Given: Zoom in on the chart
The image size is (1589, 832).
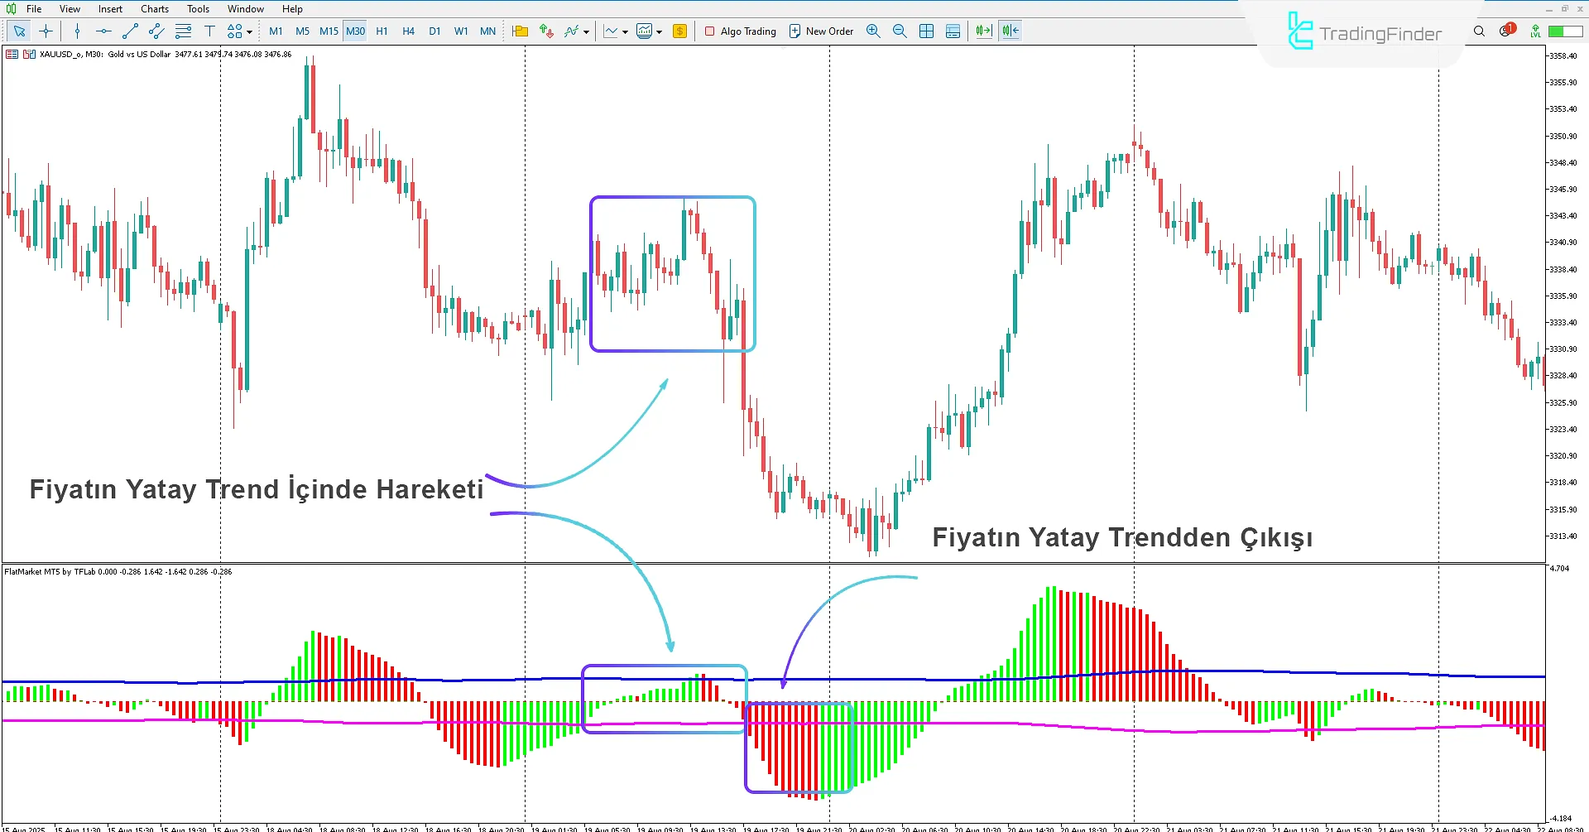Looking at the screenshot, I should (873, 31).
